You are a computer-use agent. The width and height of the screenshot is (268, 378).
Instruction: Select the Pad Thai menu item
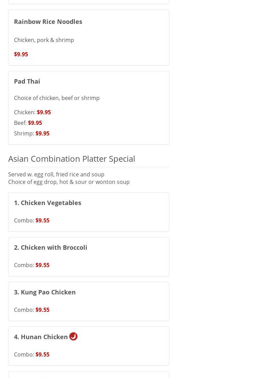point(27,81)
